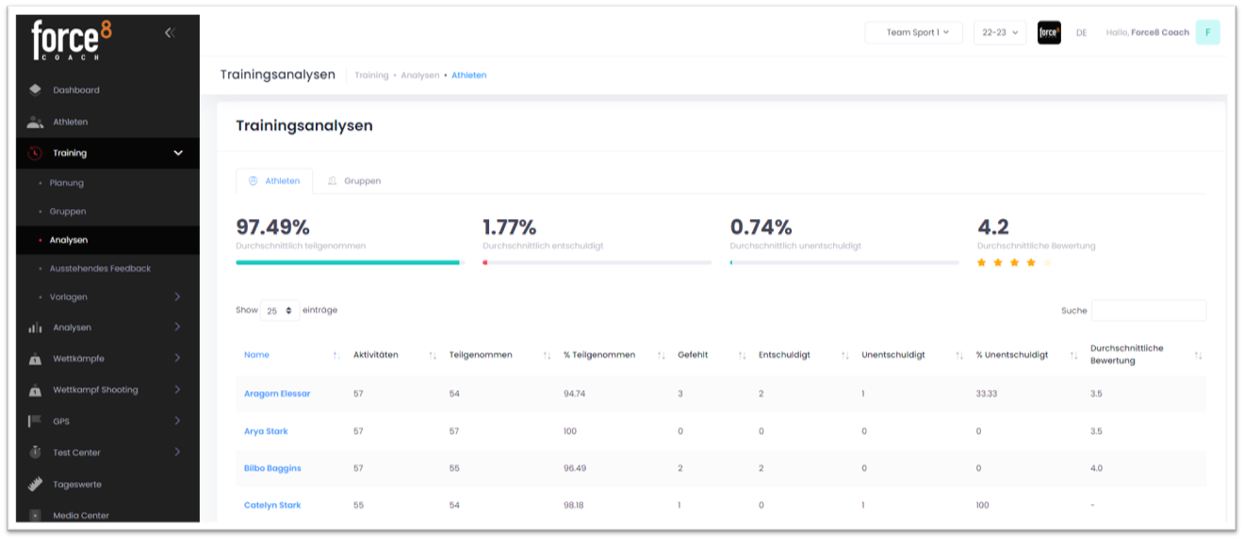Open Test Center stopwatch icon

[35, 453]
